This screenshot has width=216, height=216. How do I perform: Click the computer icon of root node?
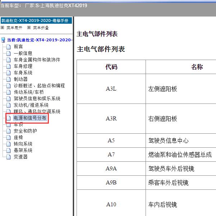click(x=3, y=40)
